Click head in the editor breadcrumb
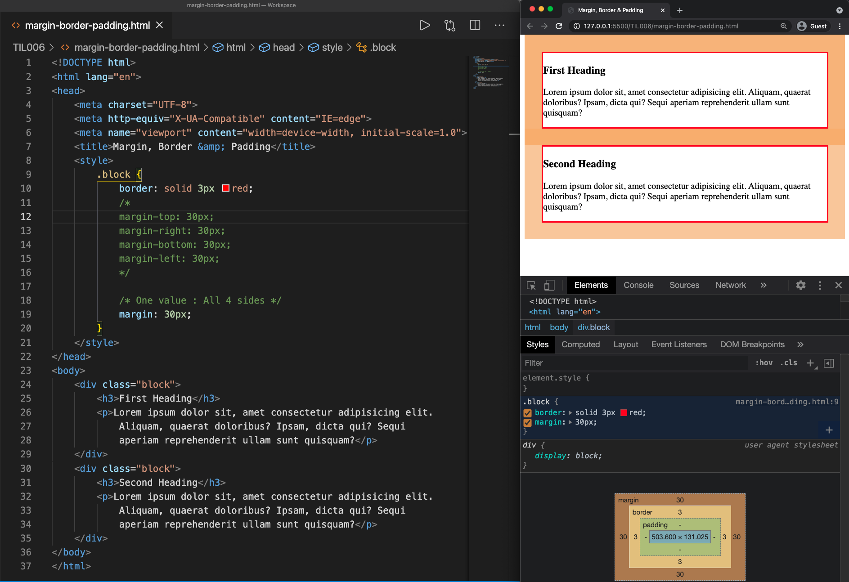Screen dimensions: 849x582 [283, 47]
